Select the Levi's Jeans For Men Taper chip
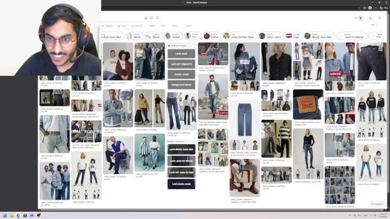The width and height of the screenshot is (390, 219). point(240,36)
